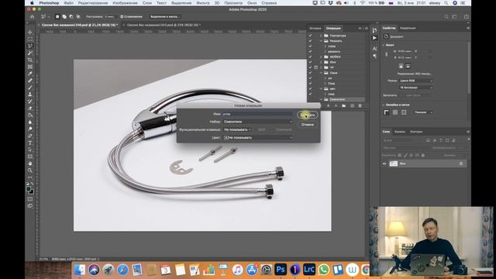Click the Отмена cancel button
496x279 pixels.
coord(308,125)
